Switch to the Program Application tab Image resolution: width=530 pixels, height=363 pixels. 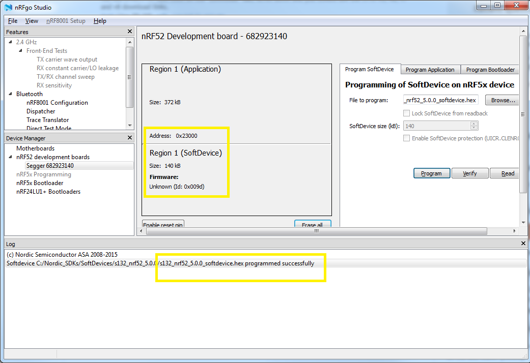pyautogui.click(x=430, y=70)
